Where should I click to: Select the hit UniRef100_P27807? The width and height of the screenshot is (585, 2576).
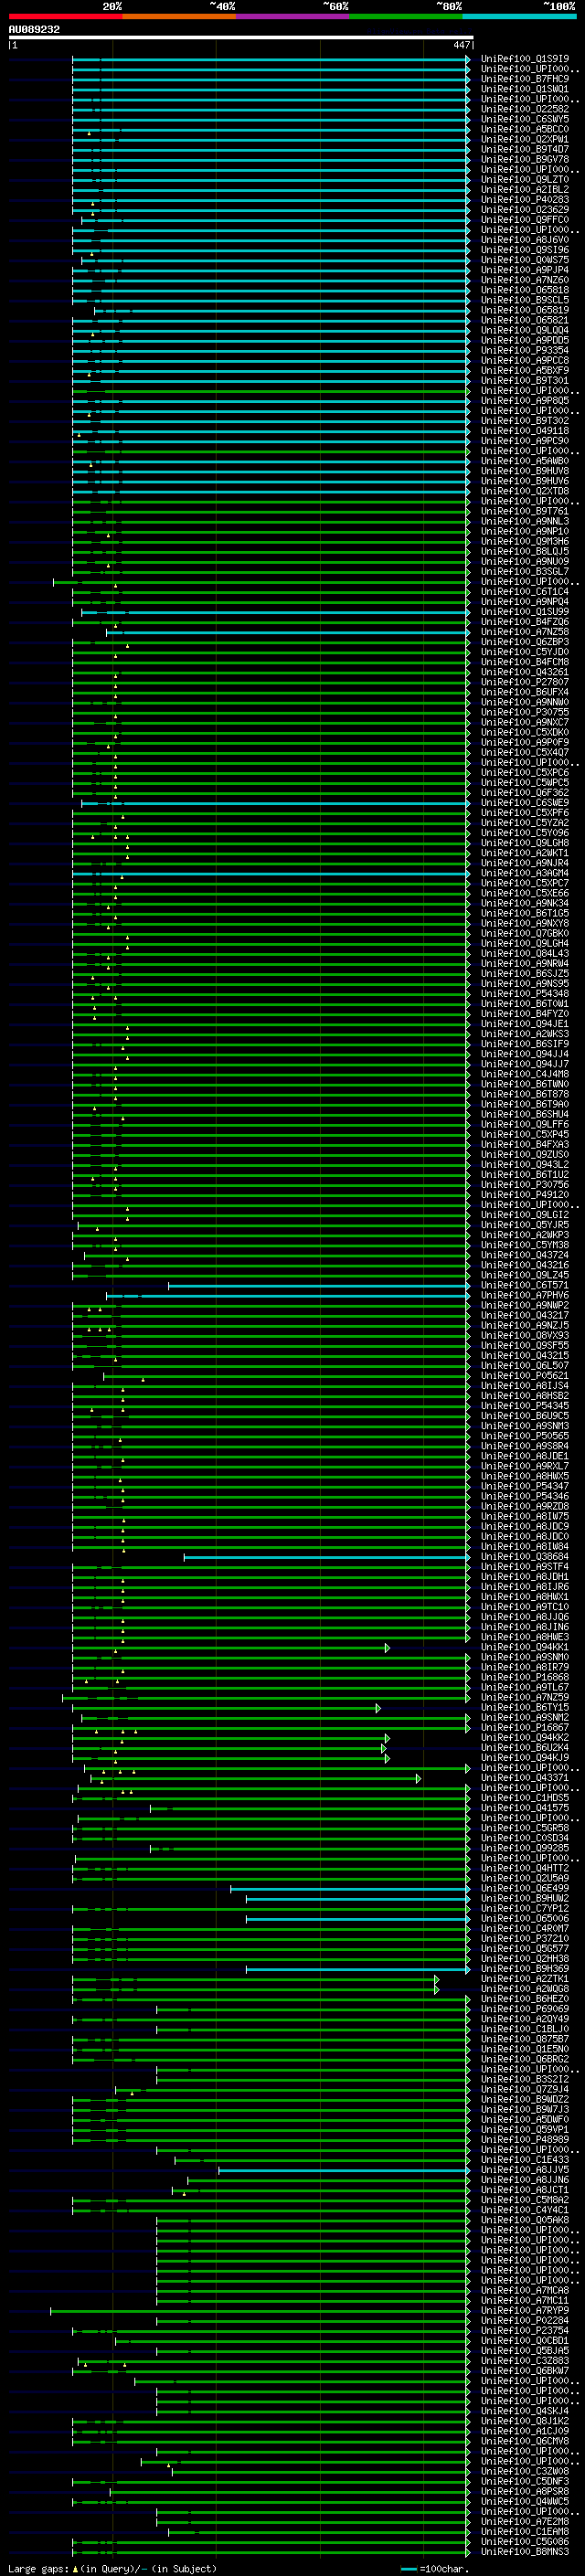click(x=525, y=682)
